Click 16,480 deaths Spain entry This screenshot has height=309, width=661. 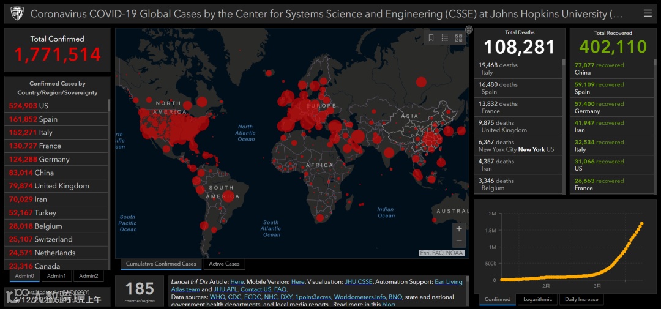520,88
